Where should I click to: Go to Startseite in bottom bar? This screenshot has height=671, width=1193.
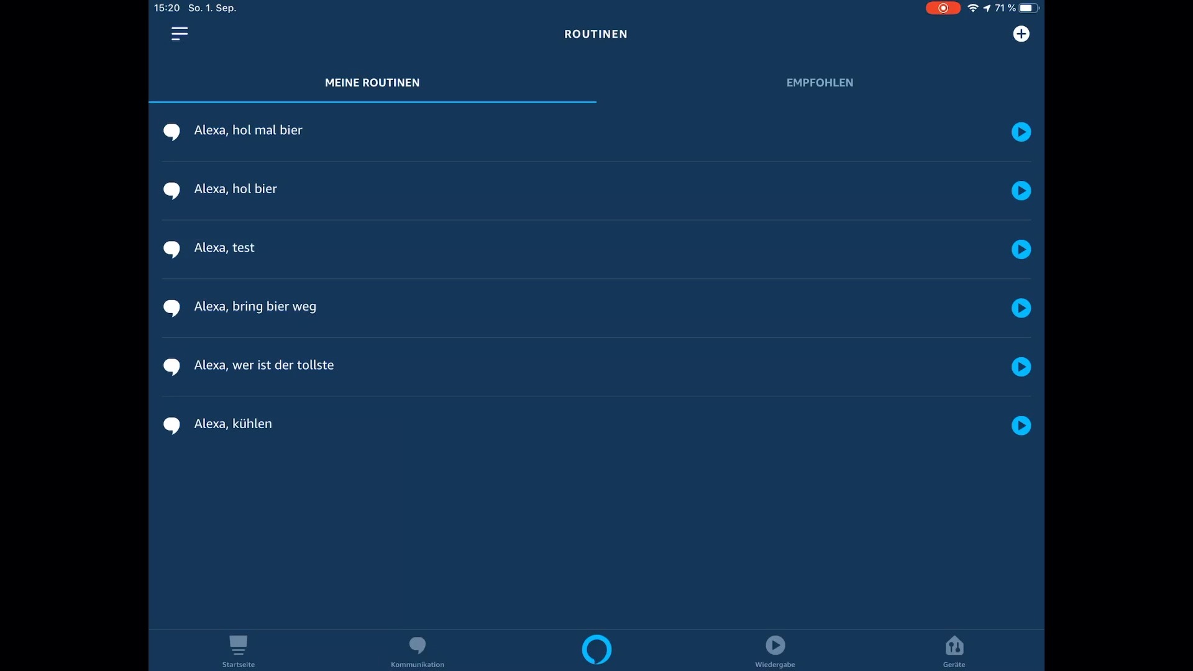pyautogui.click(x=239, y=650)
